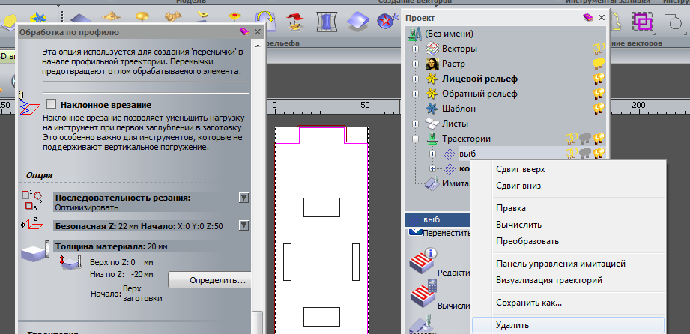The image size is (690, 334).
Task: Select the gold dome shape tool icon
Action: 142,19
